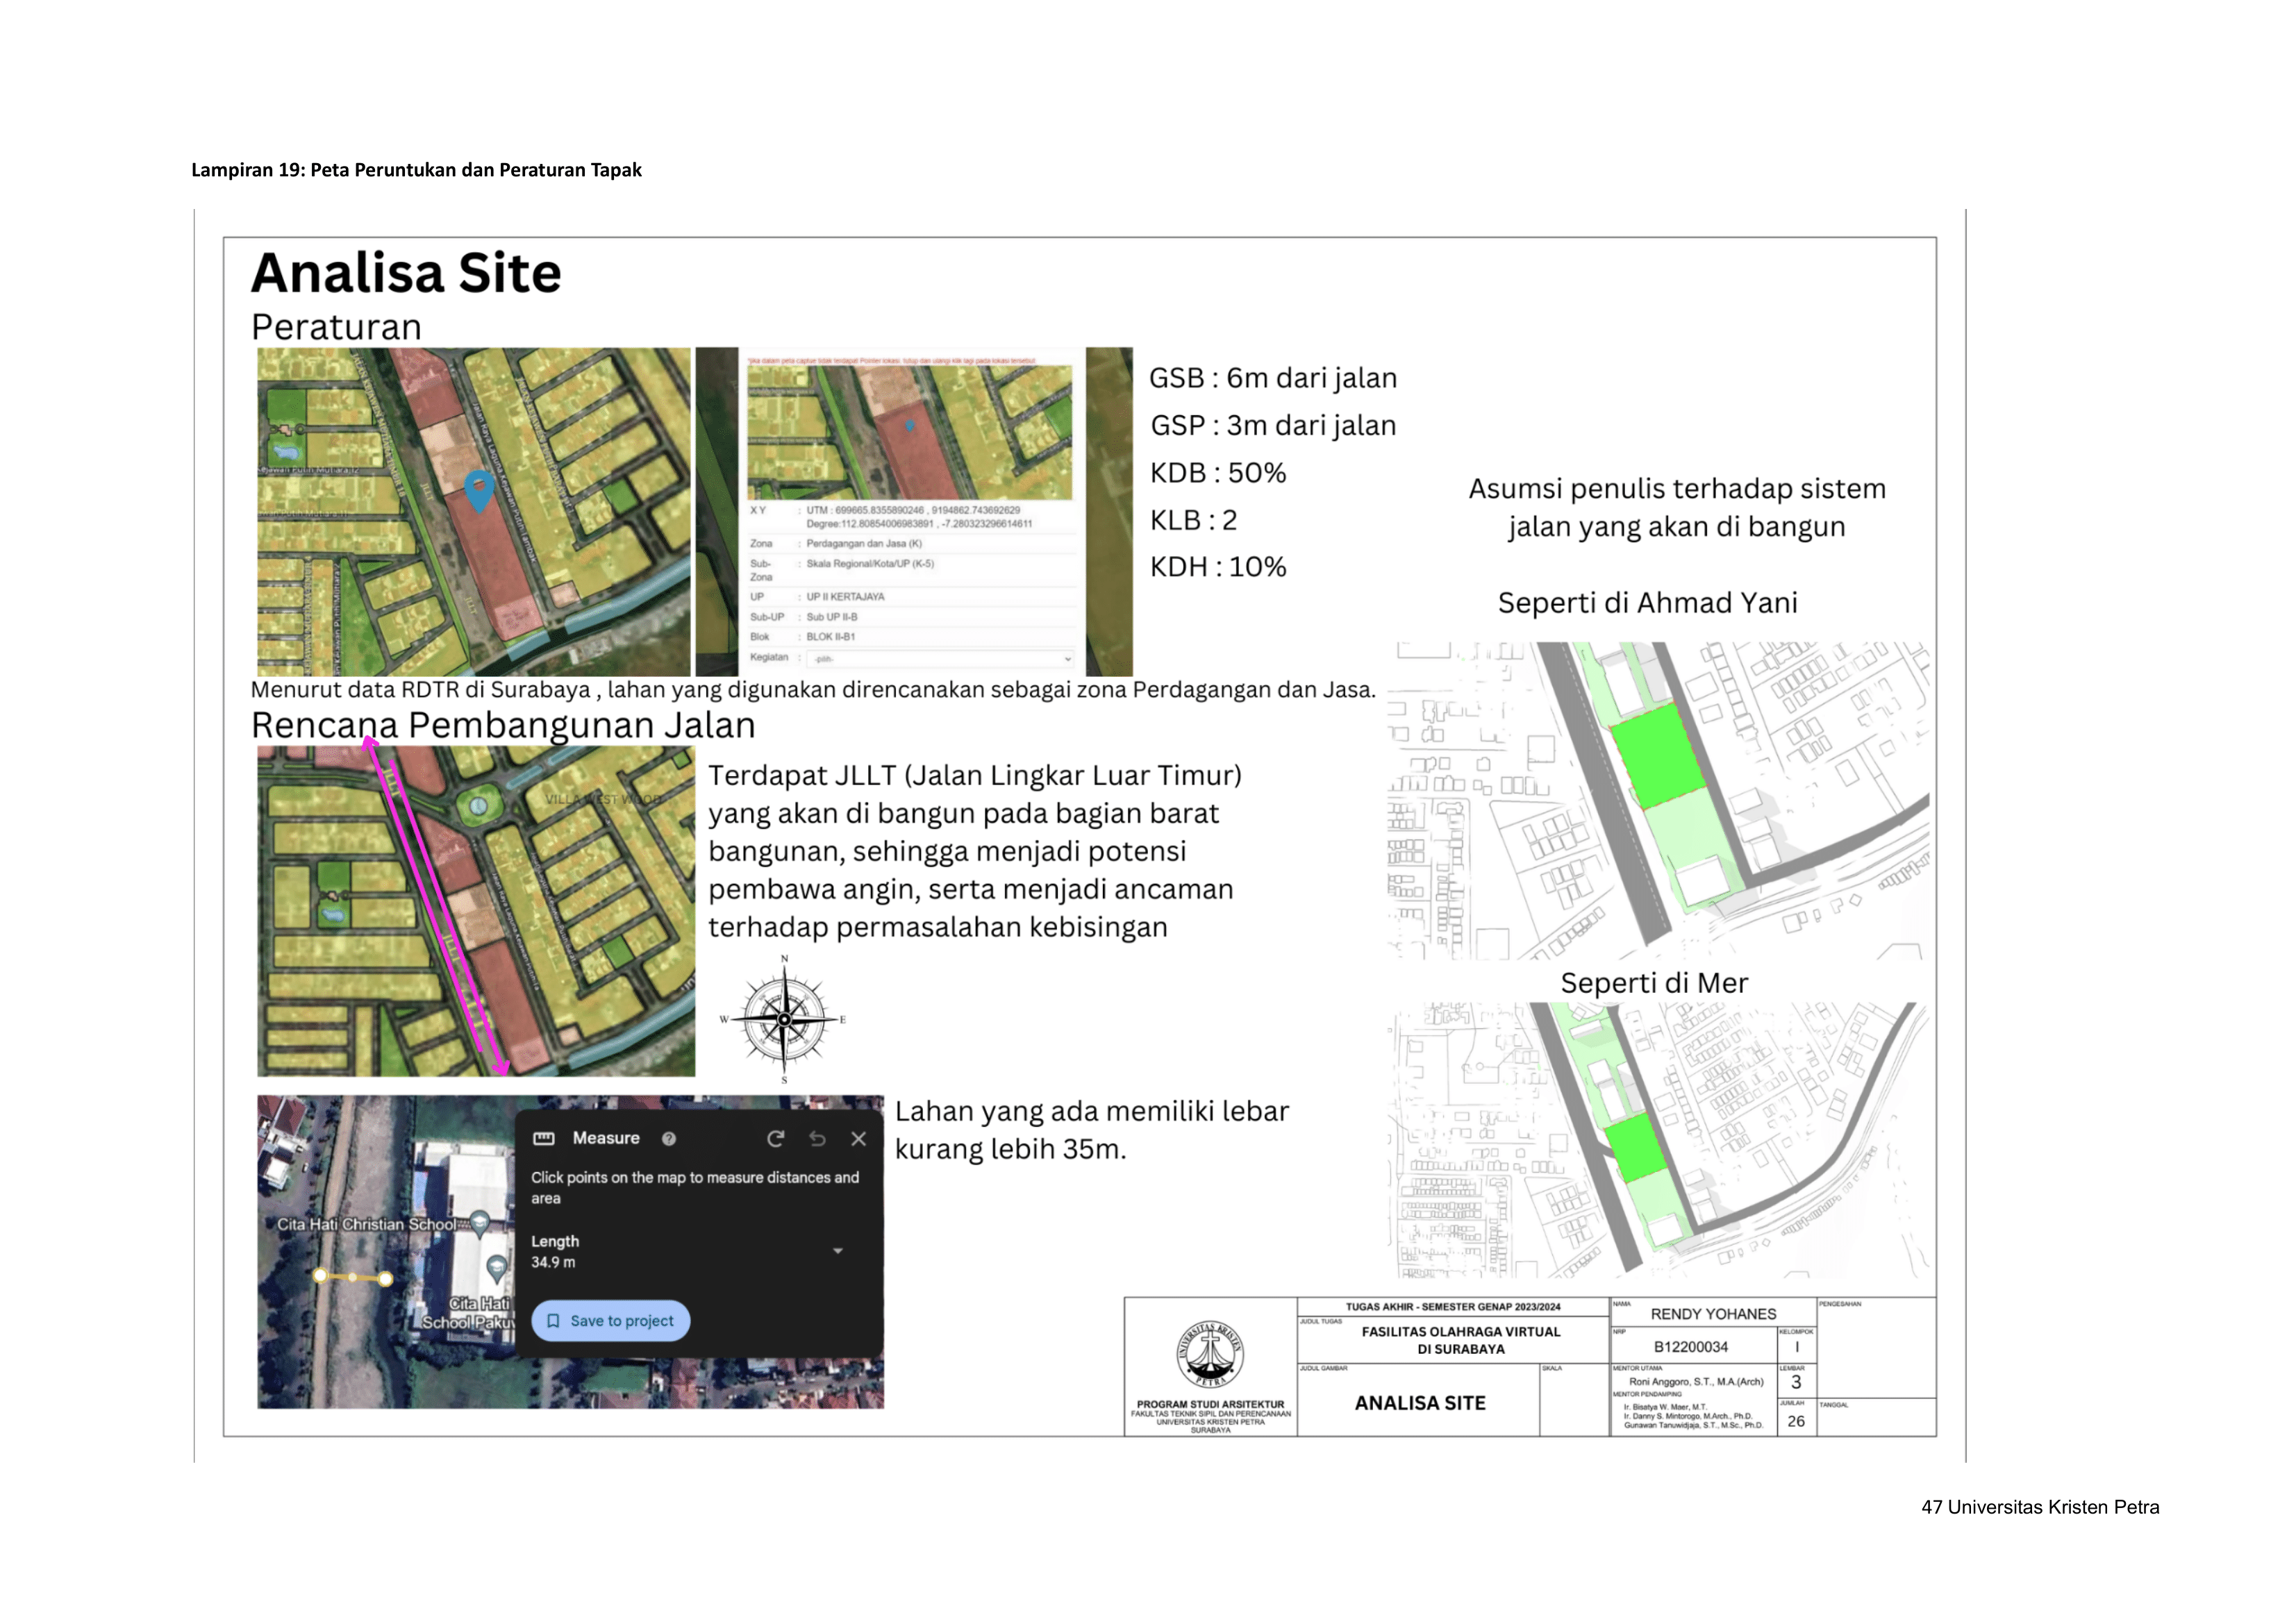Viewport: 2296px width, 1624px height.
Task: Open Measure help question-mark icon
Action: coord(669,1138)
